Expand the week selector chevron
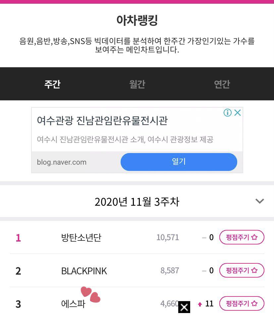Viewport: 274px width, 319px height. click(259, 201)
